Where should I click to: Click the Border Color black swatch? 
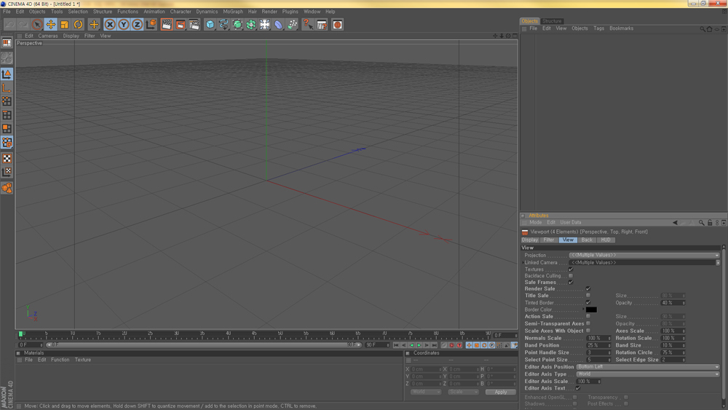pos(591,310)
